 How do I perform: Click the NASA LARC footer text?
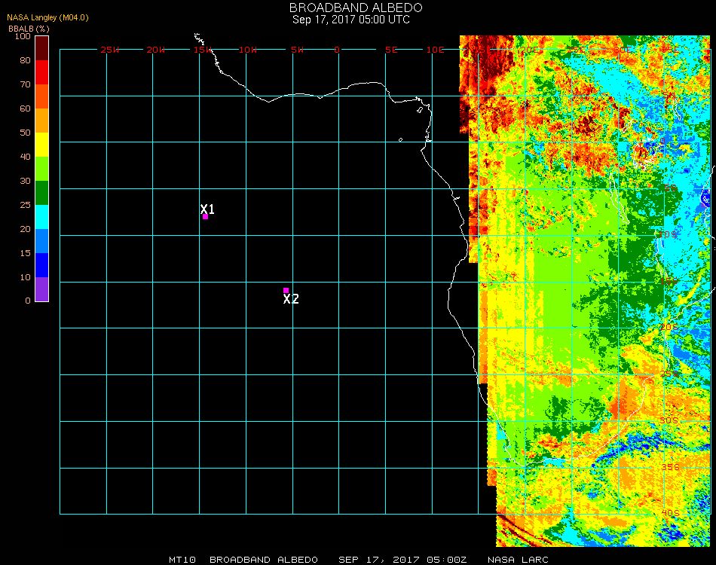[518, 560]
